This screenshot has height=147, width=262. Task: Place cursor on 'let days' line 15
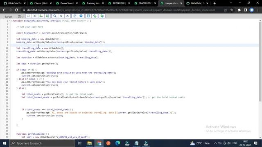click(x=37, y=64)
